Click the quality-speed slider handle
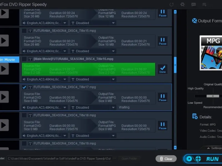This screenshot has width=222, height=166. (213, 96)
